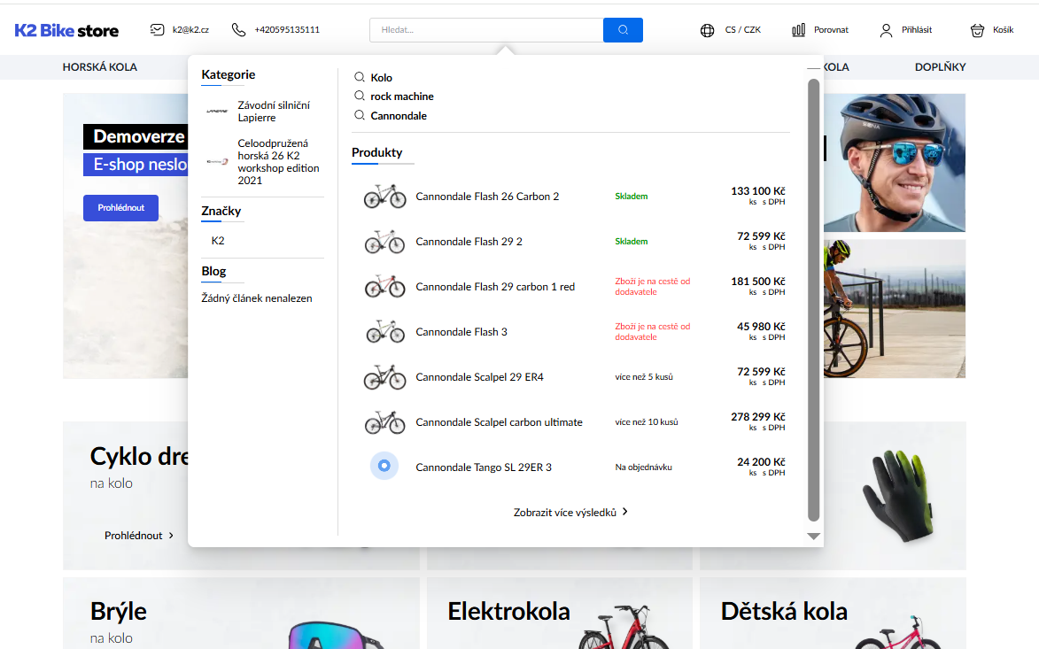1039x649 pixels.
Task: Open Cannondale Flash 29 carbon 1 red product
Action: [495, 287]
